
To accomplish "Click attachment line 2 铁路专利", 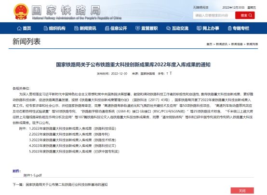I will 69,134.
